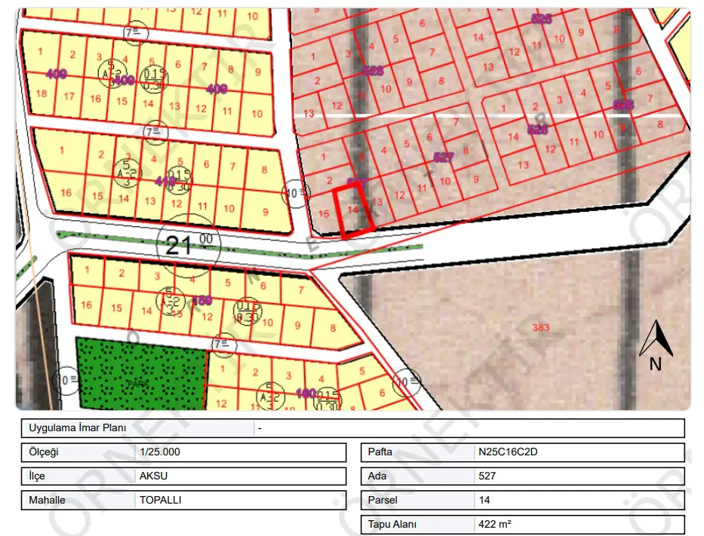Screen dimensions: 704x536
Task: Select the red-outlined parcel 14 on map
Action: 353,210
